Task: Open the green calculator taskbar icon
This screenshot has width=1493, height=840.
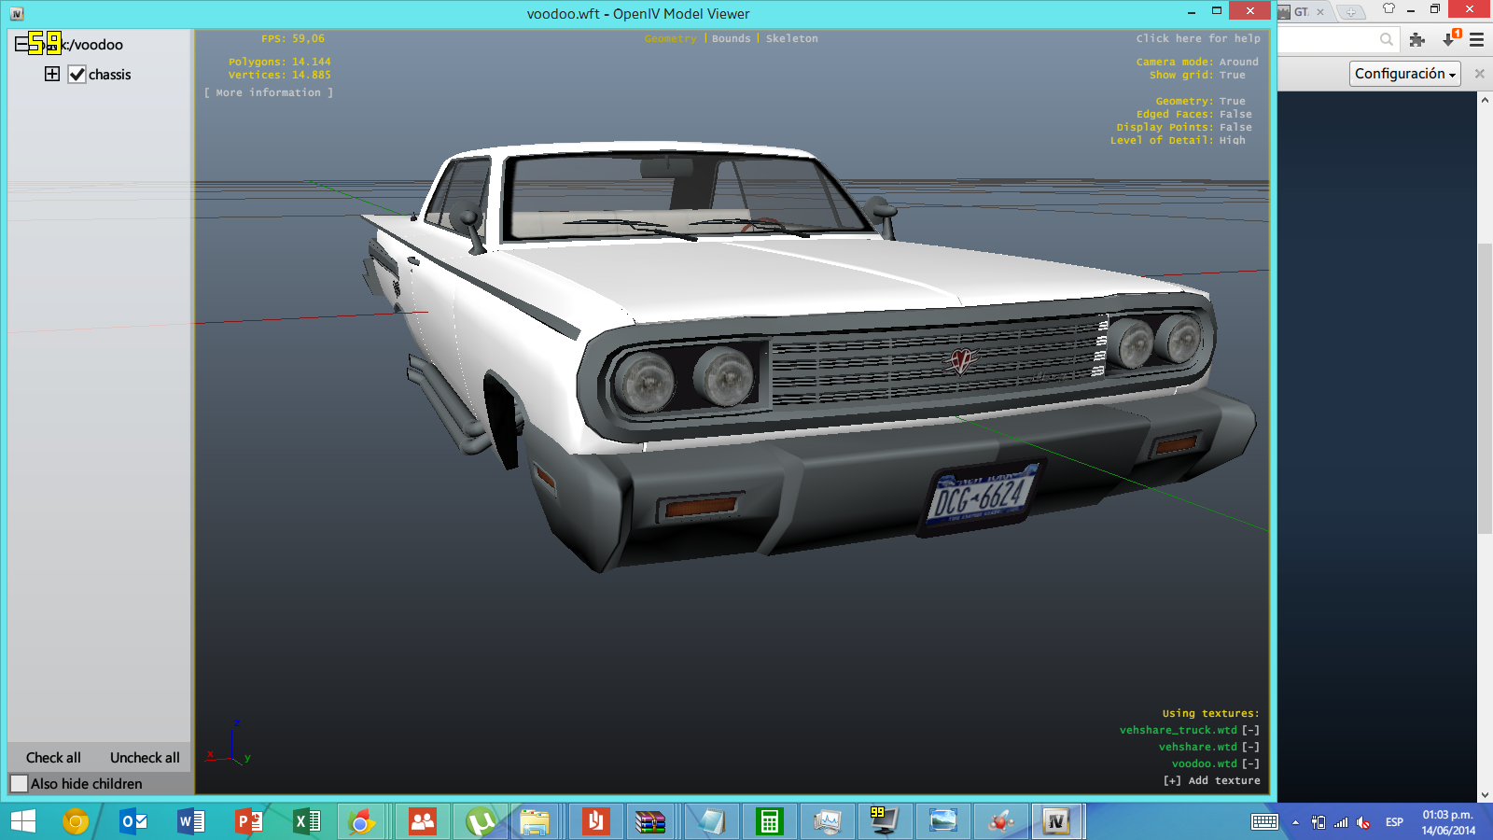Action: [x=769, y=821]
